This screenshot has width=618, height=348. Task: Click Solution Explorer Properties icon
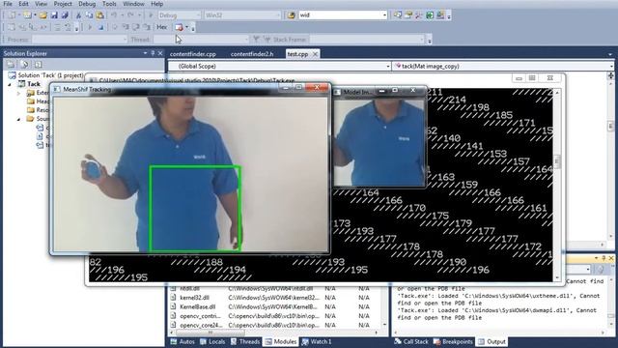coord(11,65)
